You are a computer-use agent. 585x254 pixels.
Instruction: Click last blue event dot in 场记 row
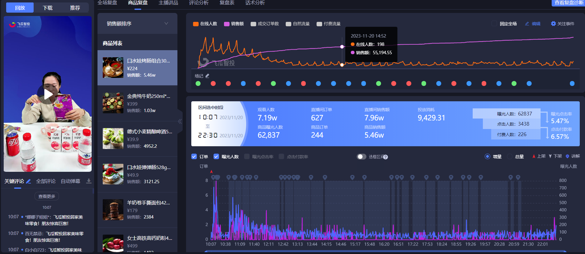tap(572, 83)
